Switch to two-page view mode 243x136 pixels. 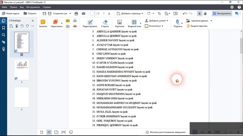(x=56, y=132)
